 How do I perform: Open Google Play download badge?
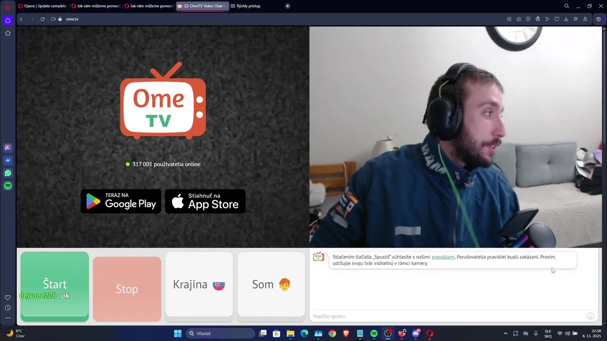click(121, 201)
